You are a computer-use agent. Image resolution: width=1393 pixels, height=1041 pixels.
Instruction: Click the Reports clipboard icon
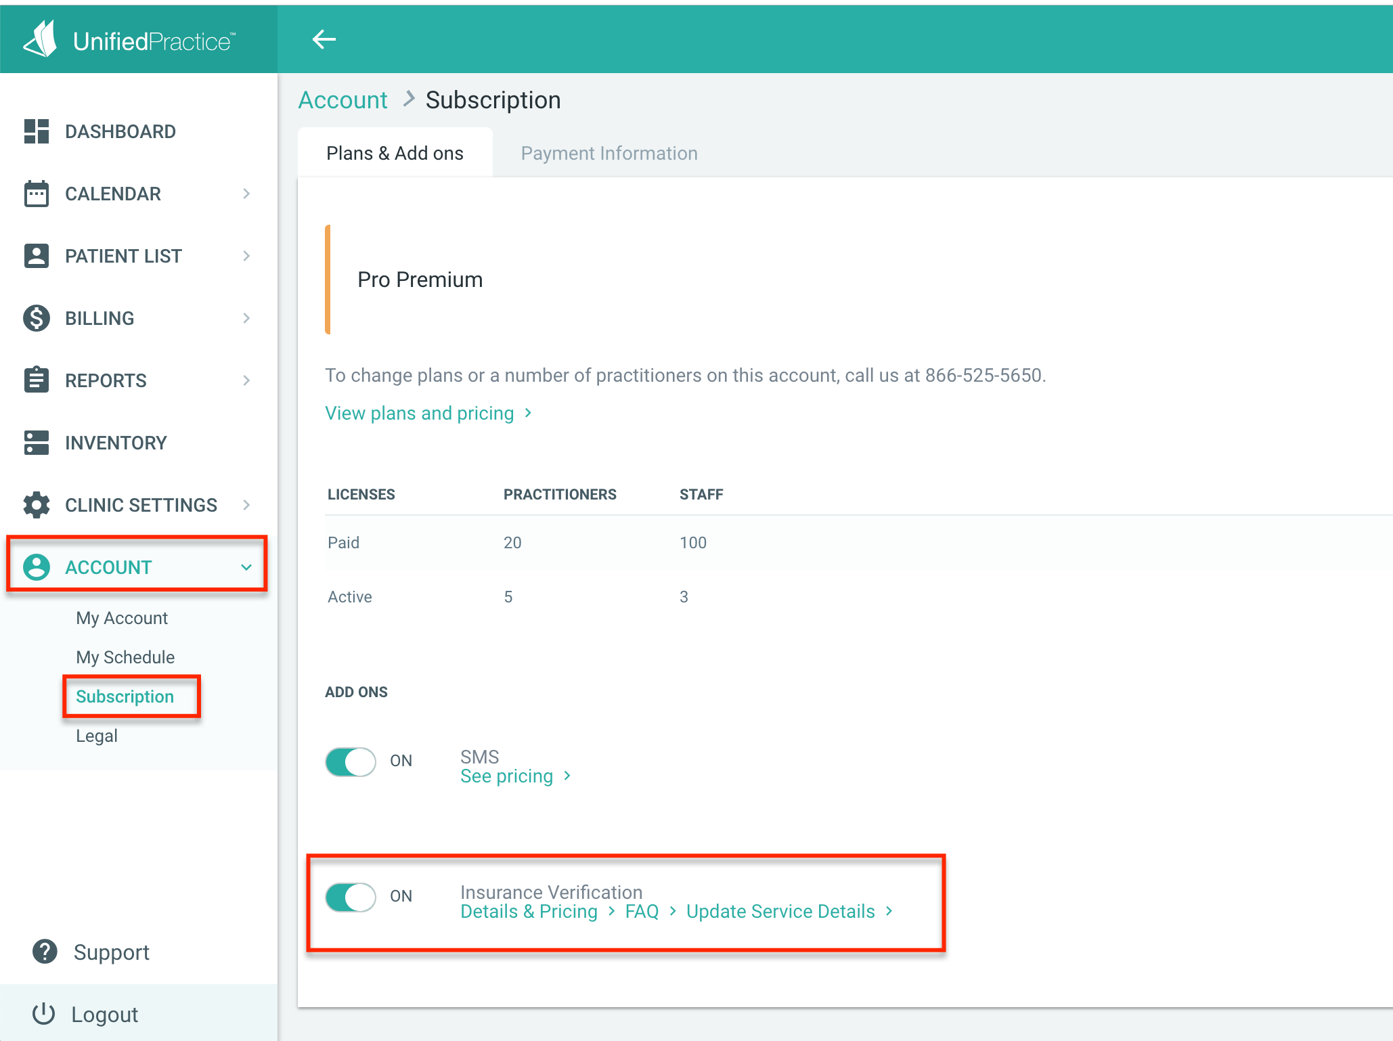click(37, 380)
